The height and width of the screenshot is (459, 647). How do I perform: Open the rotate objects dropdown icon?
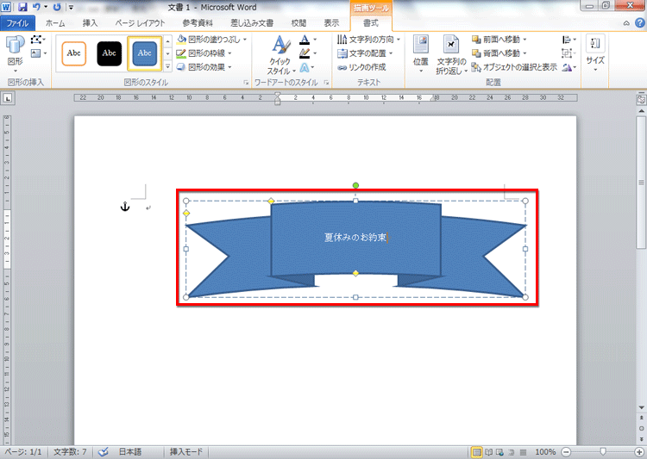[x=569, y=67]
